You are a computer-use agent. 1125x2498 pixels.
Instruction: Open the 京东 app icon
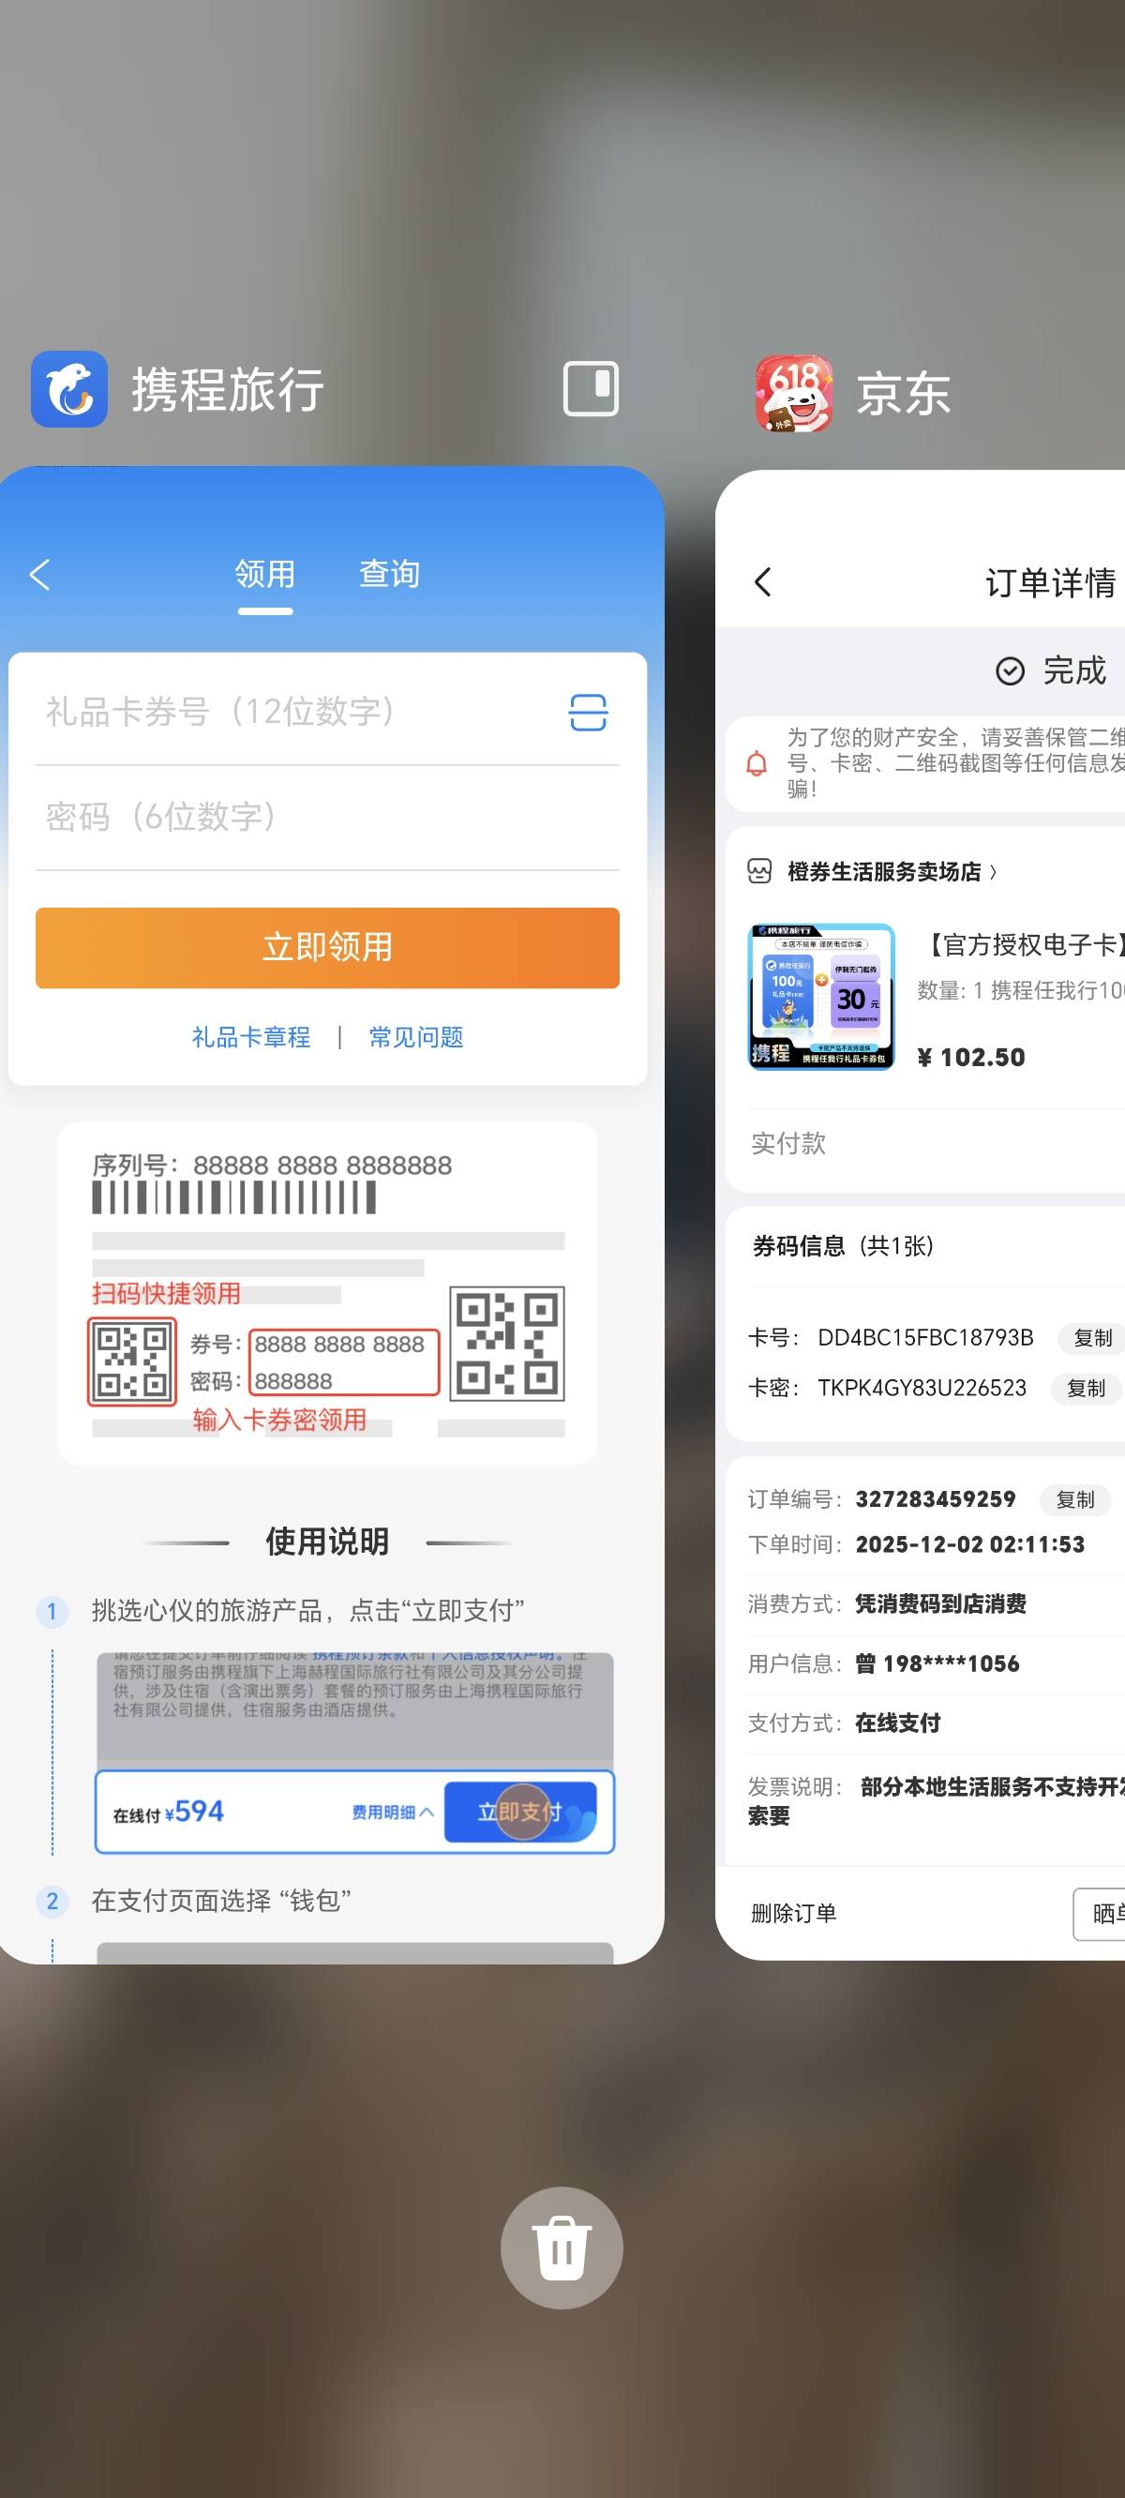[793, 393]
